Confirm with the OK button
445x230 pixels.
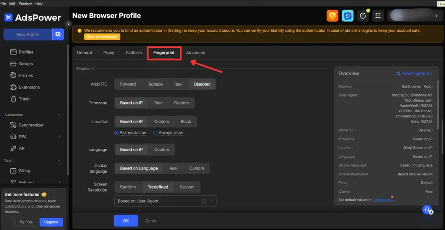pos(126,220)
